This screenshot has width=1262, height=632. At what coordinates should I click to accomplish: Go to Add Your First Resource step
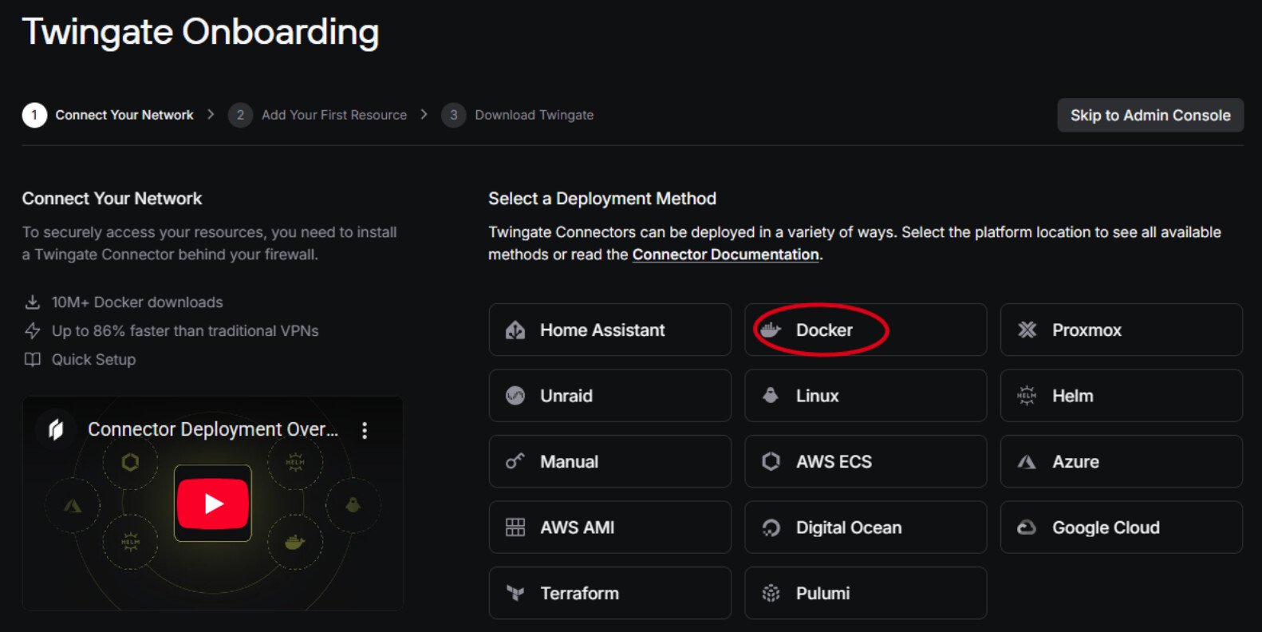click(x=333, y=115)
